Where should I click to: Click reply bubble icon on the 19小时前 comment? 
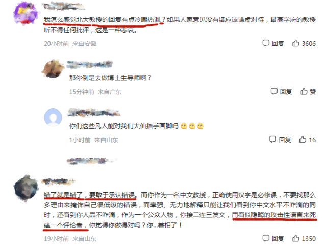point(266,238)
